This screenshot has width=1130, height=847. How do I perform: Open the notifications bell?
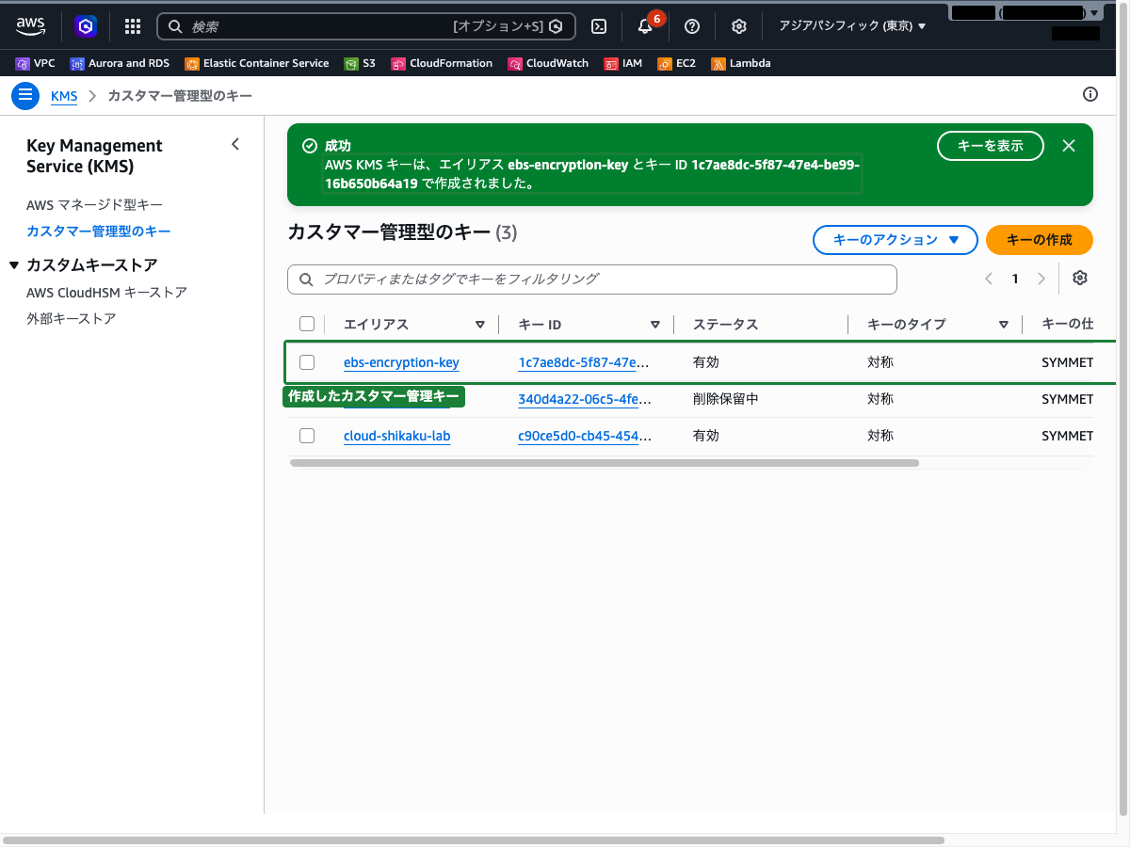click(x=645, y=26)
